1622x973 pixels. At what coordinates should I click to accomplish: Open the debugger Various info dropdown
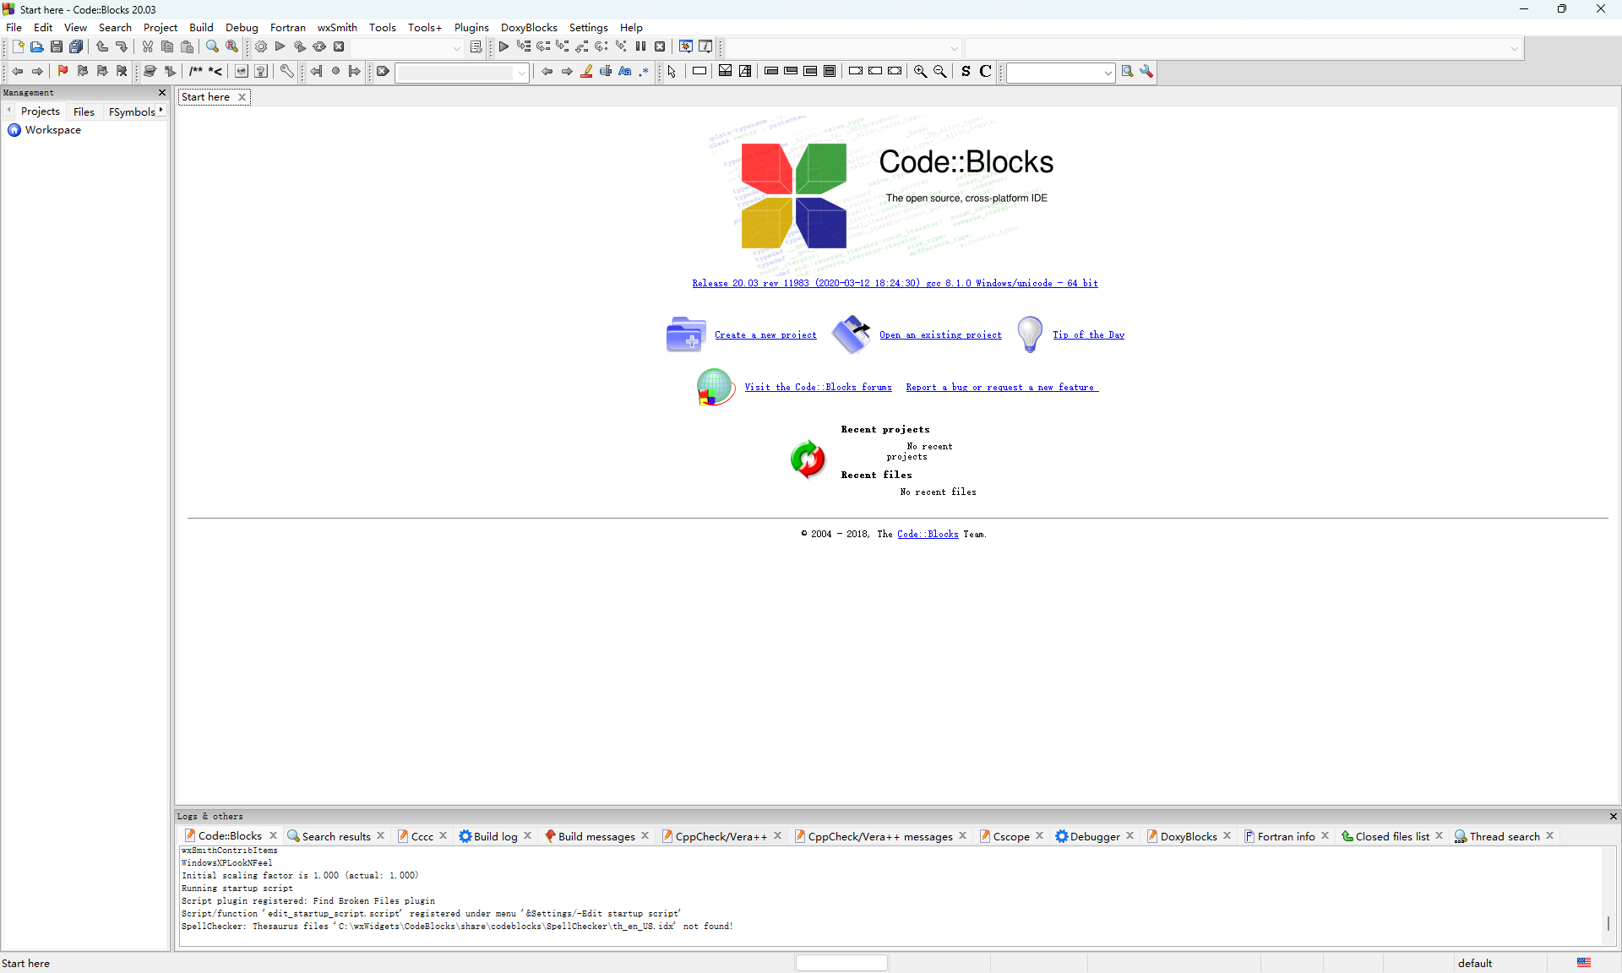pyautogui.click(x=705, y=47)
